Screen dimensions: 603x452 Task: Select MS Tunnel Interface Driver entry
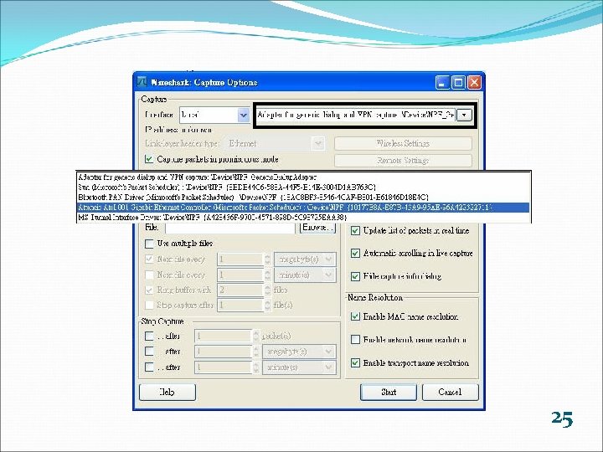tap(303, 217)
